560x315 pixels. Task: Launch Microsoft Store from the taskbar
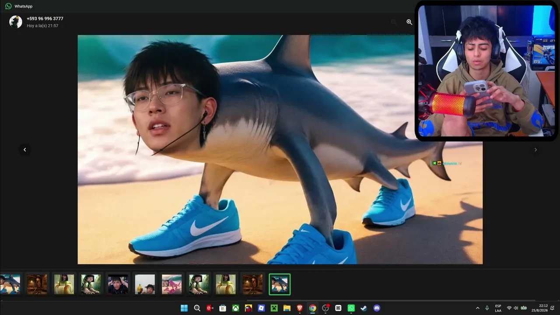click(x=223, y=308)
